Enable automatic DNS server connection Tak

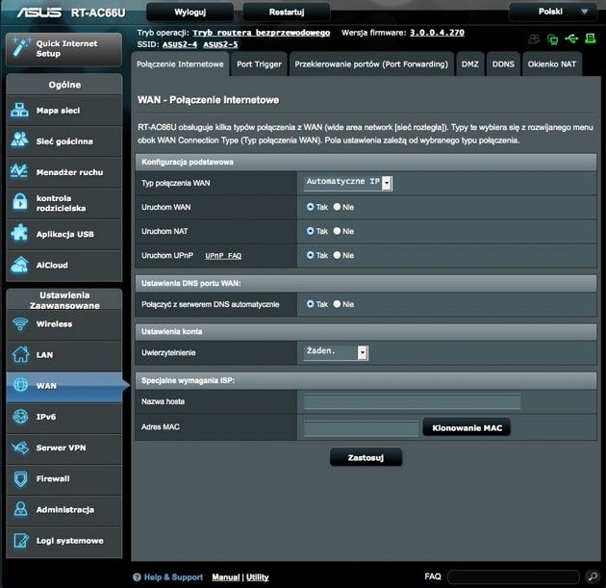[x=310, y=304]
